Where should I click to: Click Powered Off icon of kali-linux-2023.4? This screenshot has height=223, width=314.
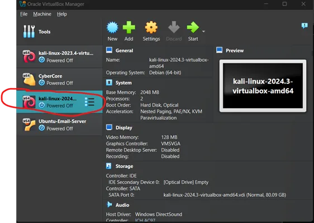click(41, 60)
